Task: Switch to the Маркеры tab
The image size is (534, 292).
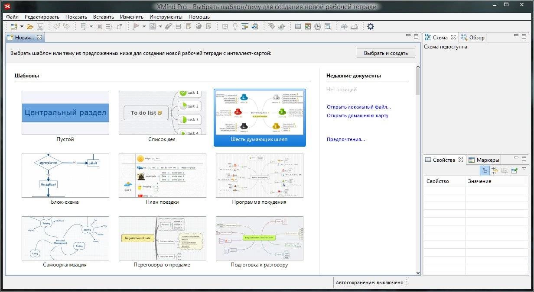Action: (x=485, y=160)
